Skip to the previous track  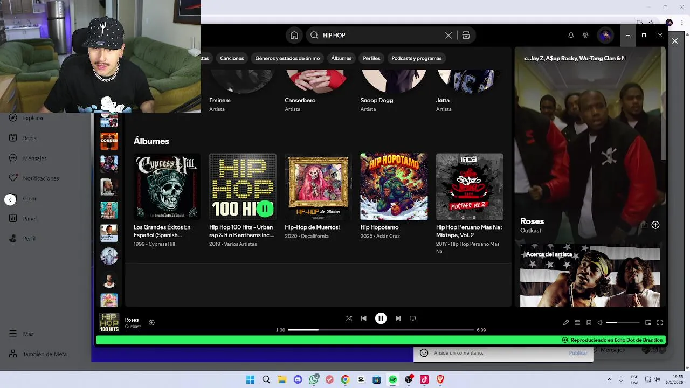tap(364, 318)
